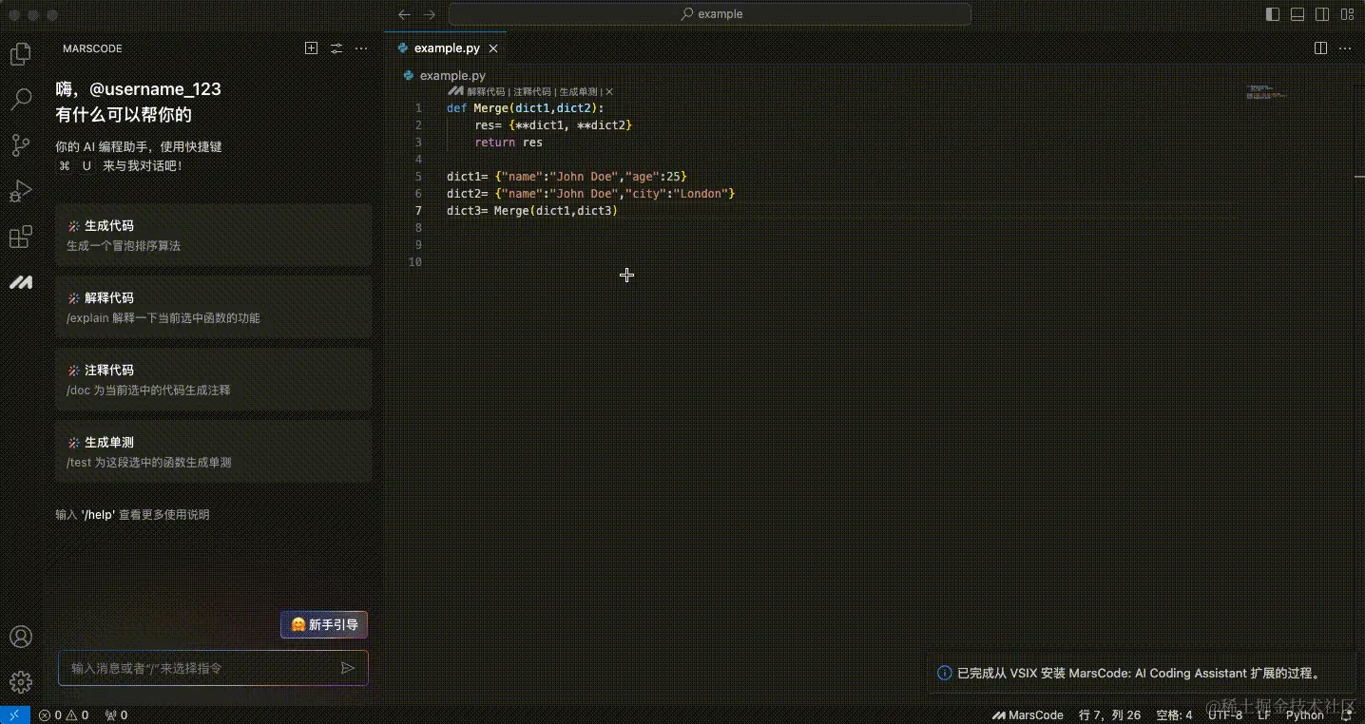
Task: Open MarsCode panel more actions menu
Action: (361, 48)
